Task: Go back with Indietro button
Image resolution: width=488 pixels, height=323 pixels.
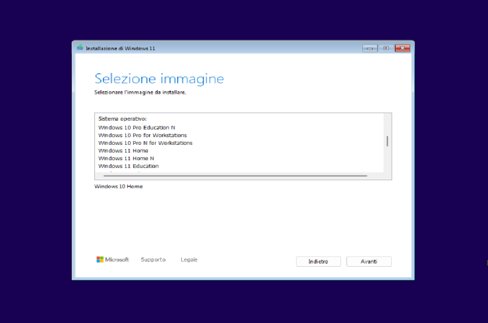Action: click(x=319, y=262)
